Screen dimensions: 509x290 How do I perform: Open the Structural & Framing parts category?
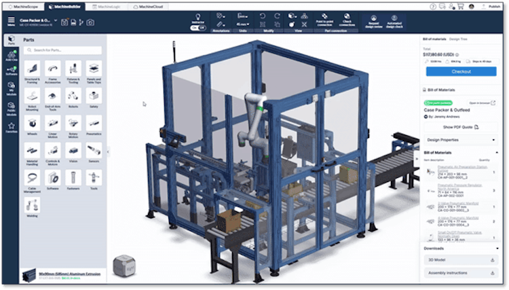click(32, 69)
